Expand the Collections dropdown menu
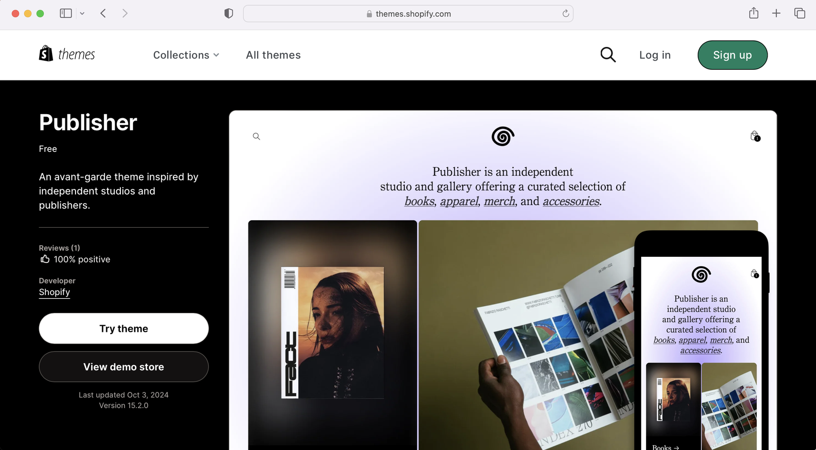This screenshot has height=450, width=816. coord(186,55)
